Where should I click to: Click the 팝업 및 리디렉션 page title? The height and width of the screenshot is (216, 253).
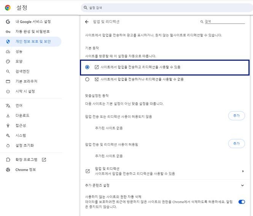coord(106,22)
